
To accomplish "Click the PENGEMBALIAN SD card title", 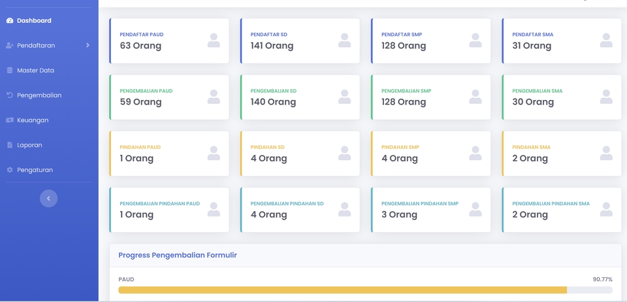I will pos(274,91).
